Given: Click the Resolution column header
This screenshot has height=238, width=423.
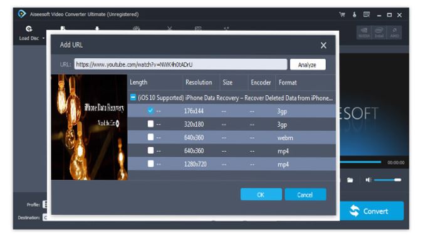Looking at the screenshot, I should [199, 82].
